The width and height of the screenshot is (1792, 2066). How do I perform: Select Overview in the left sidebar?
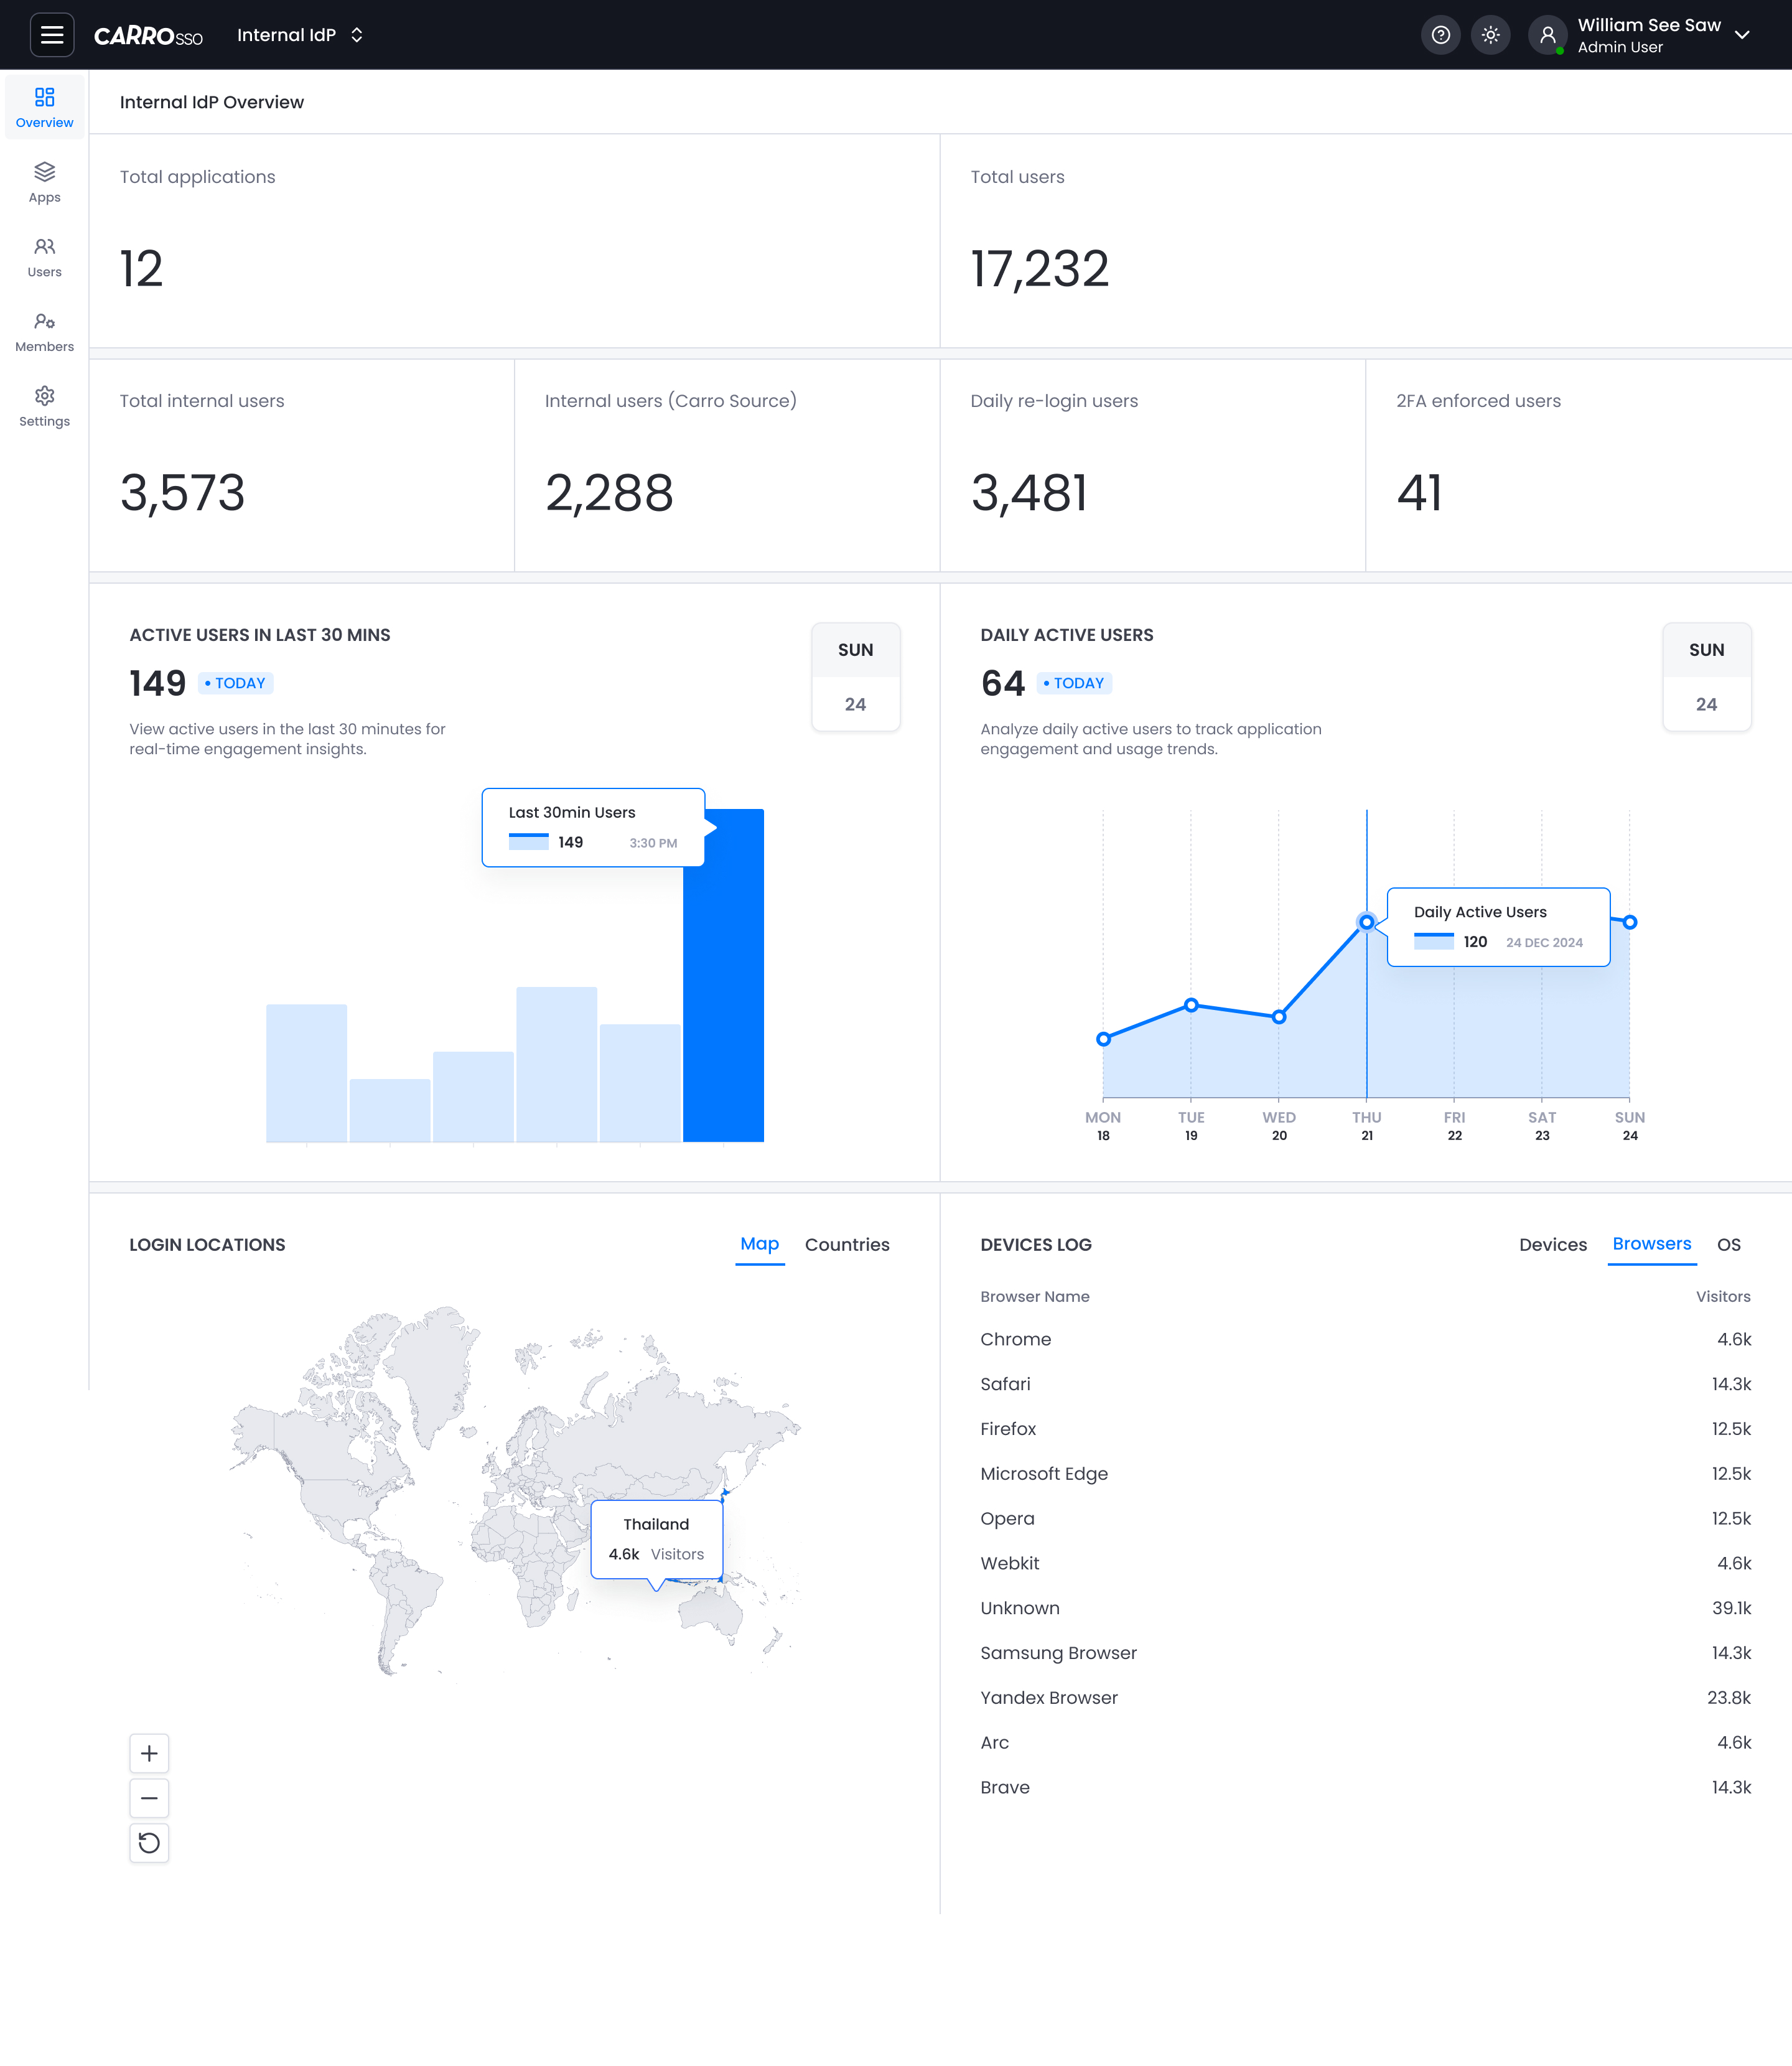[x=44, y=106]
